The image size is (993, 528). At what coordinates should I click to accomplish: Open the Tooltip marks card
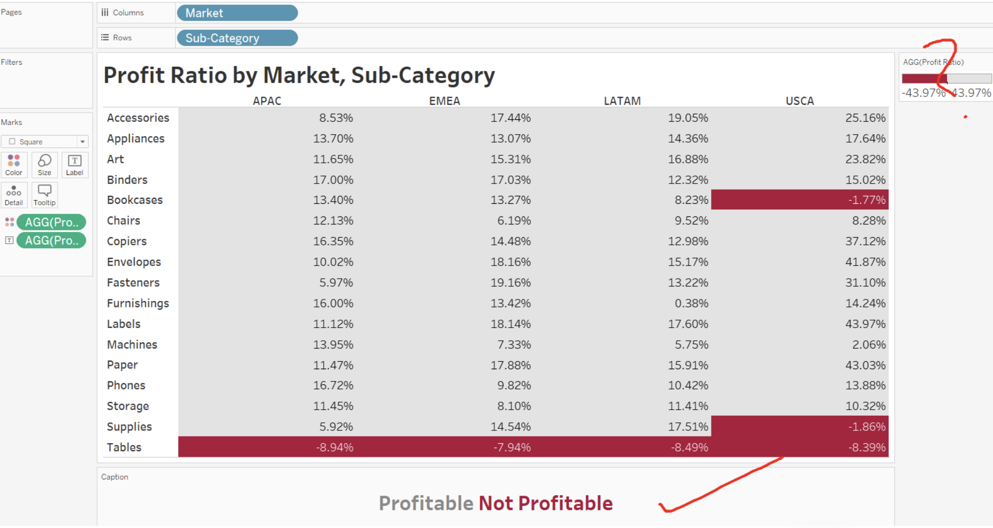point(44,195)
